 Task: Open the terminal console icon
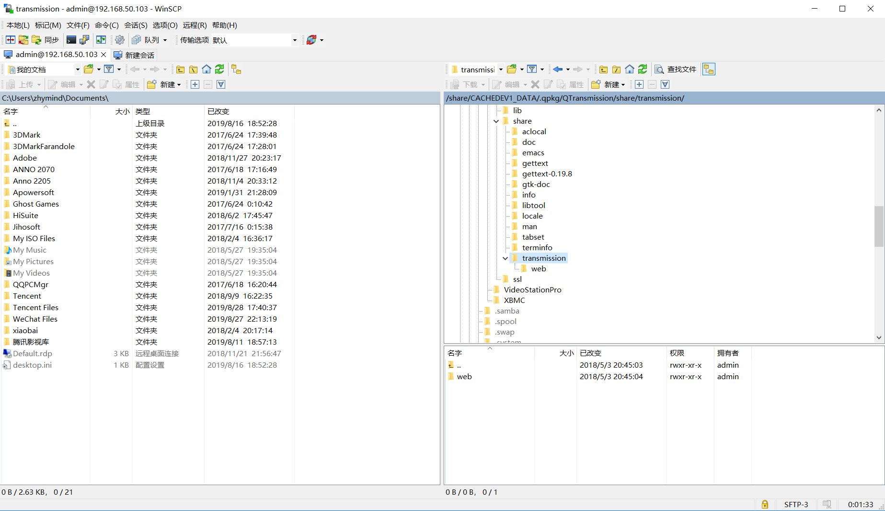coord(71,40)
